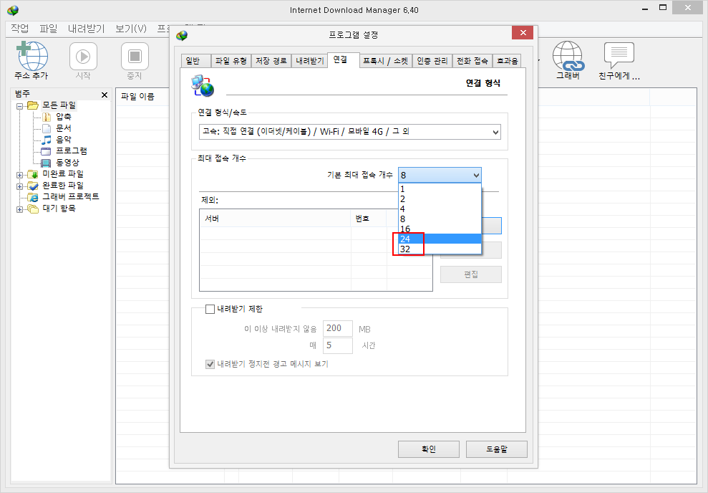Open the 작업 menu
This screenshot has height=493, width=708.
point(20,29)
